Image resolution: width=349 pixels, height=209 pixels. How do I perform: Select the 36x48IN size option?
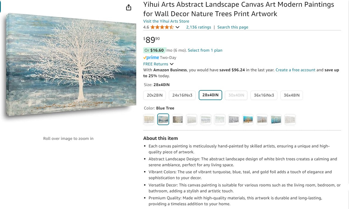[x=292, y=95]
